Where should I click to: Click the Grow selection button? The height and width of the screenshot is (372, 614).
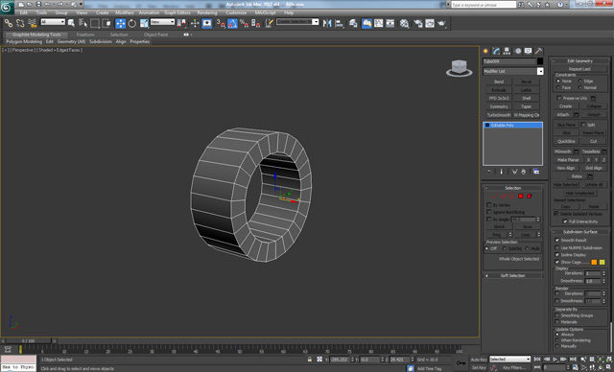(x=528, y=227)
